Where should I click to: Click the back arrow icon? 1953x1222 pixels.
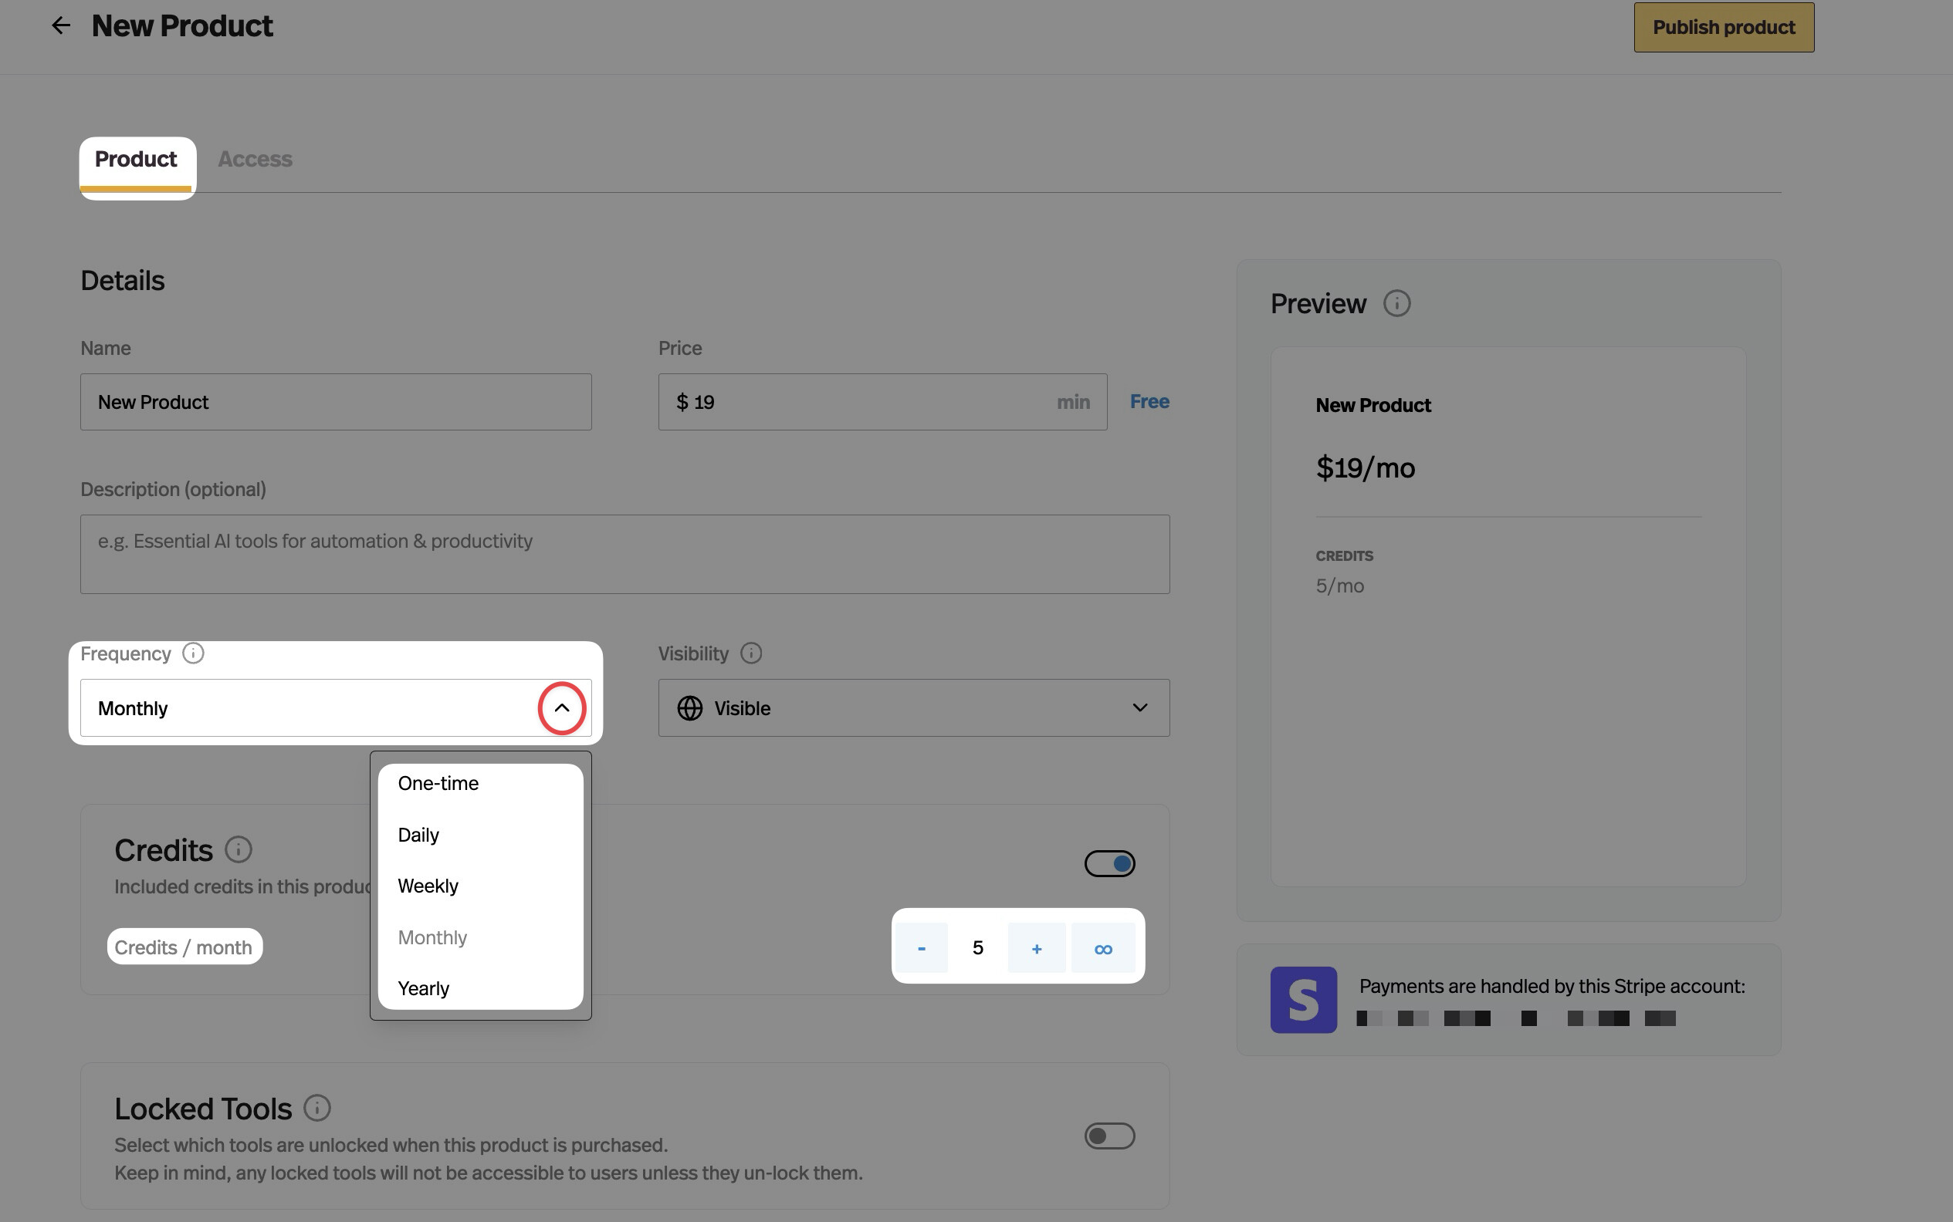61,26
